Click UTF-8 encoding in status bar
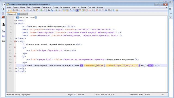 click(x=147, y=94)
